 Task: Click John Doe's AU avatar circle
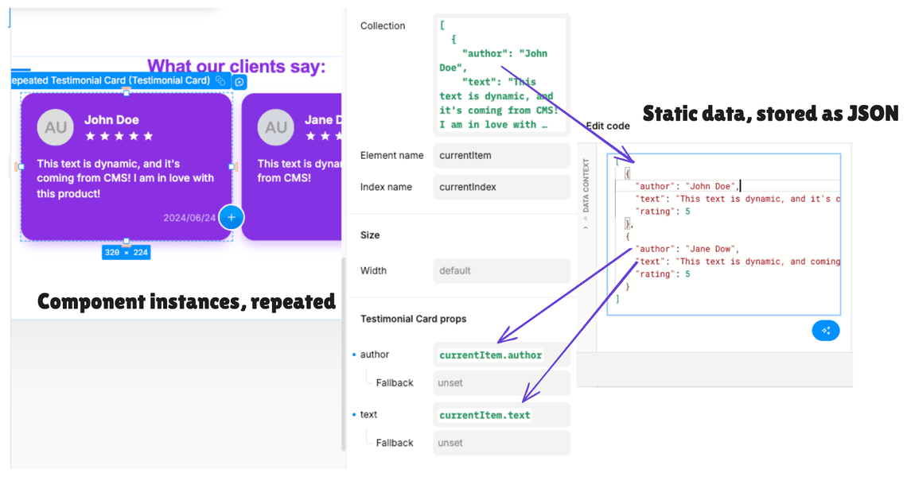click(56, 127)
